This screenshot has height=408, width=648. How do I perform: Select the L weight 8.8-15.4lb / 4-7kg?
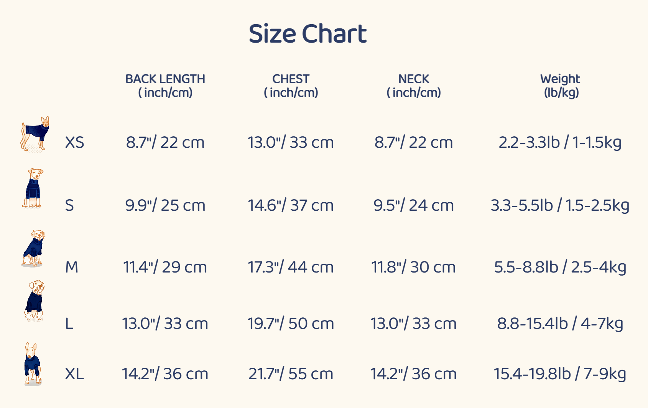point(560,324)
